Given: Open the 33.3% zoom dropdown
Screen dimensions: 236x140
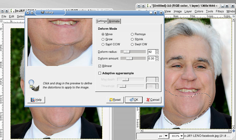Looking at the screenshot, I should pos(182,136).
